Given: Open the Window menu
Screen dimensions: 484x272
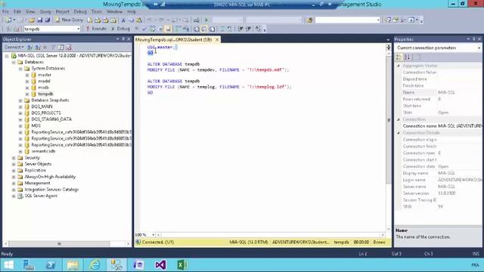Looking at the screenshot, I should point(114,12).
